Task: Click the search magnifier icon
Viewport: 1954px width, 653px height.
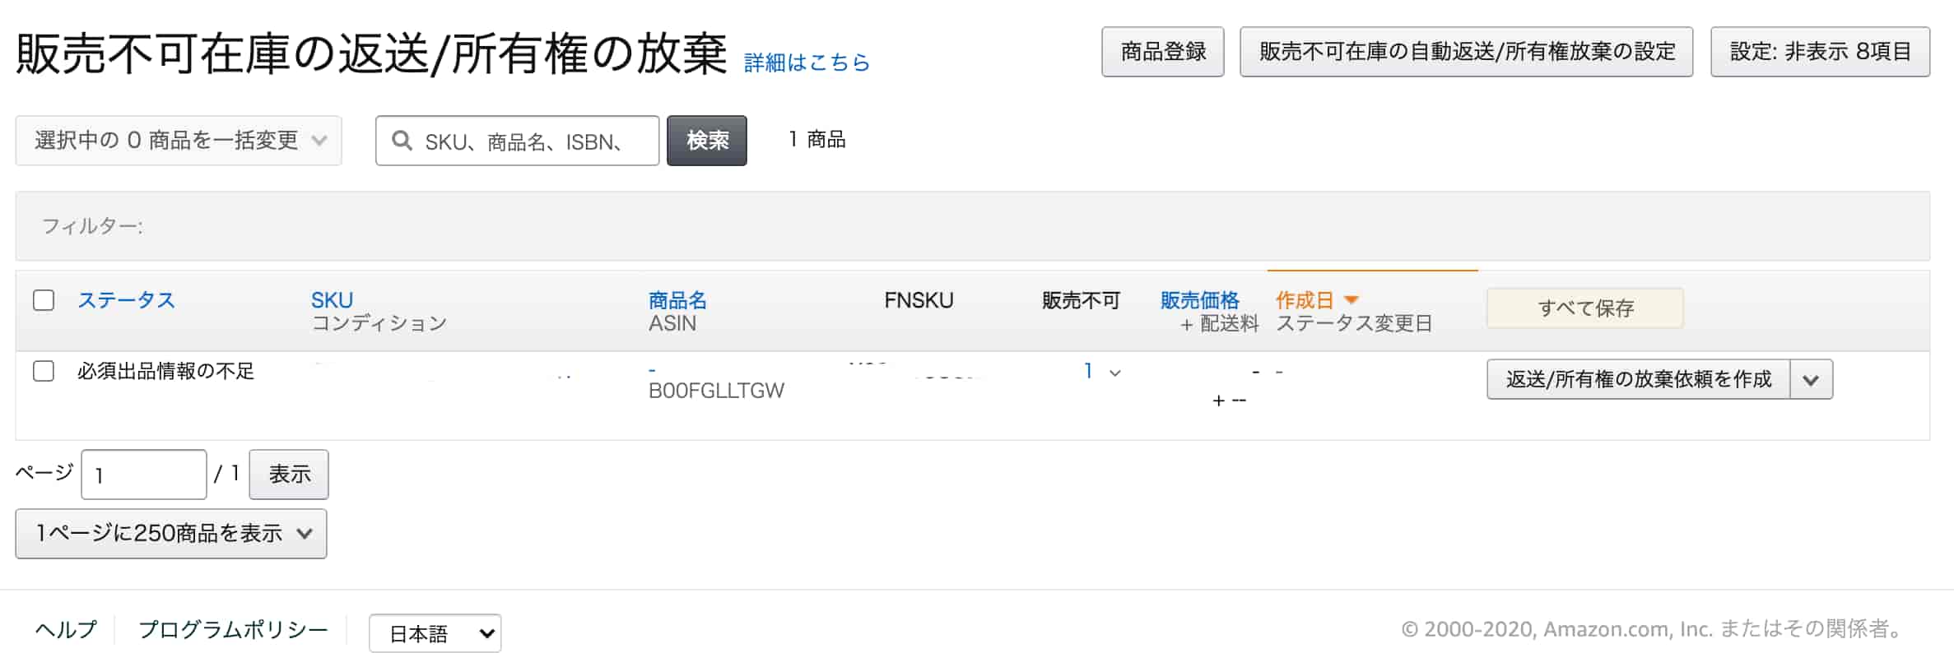Action: pyautogui.click(x=402, y=141)
